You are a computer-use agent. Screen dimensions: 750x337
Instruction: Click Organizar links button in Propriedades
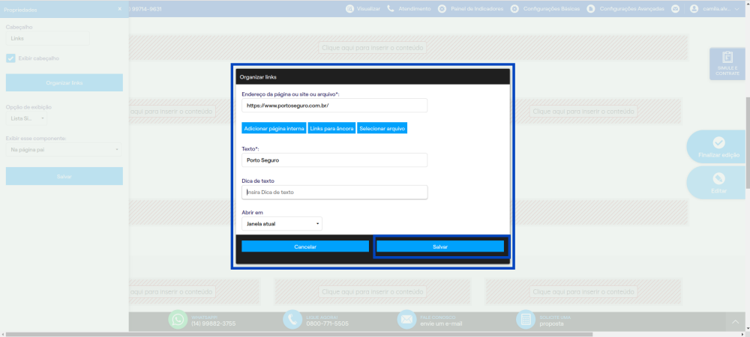click(64, 82)
